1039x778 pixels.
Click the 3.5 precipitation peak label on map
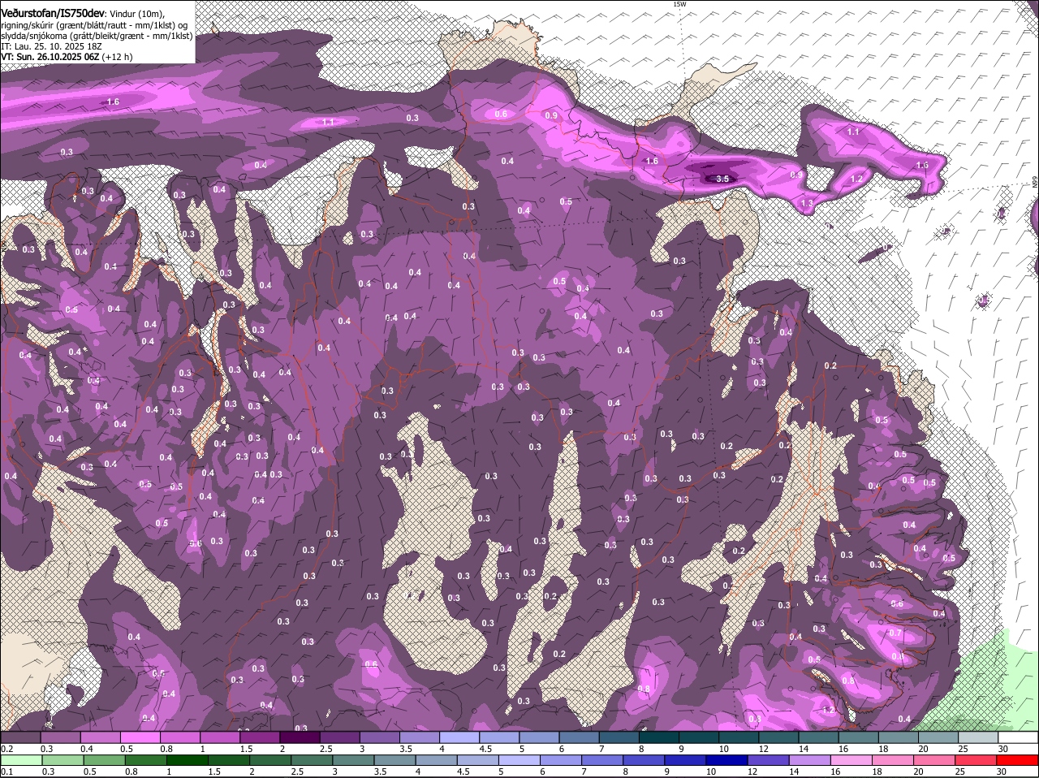point(723,178)
